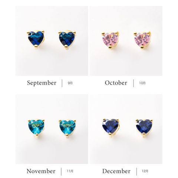The height and width of the screenshot is (178, 178).
Task: Click the November label text
Action: (x=41, y=171)
